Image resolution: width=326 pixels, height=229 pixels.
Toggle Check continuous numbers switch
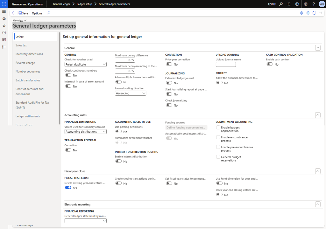(x=68, y=75)
